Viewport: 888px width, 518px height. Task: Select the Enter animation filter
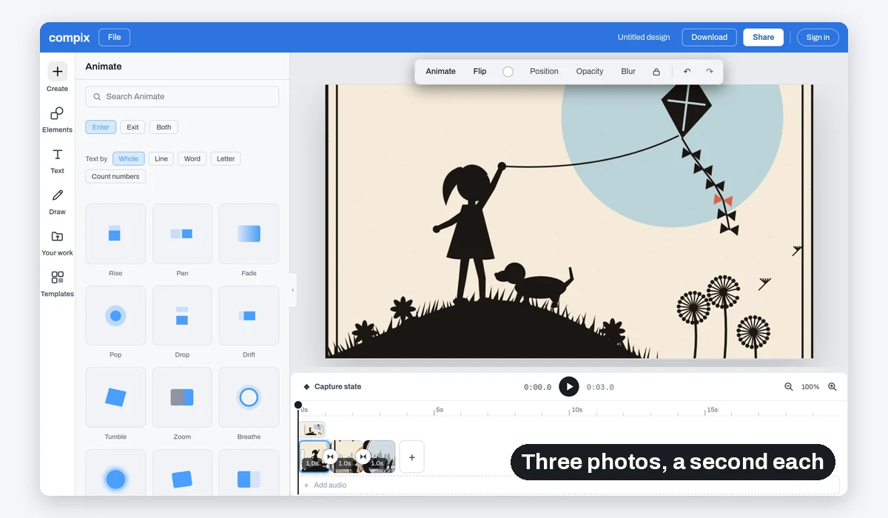point(101,127)
